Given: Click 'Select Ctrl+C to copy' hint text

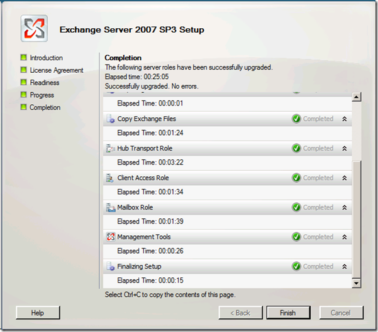Looking at the screenshot, I should pos(170,295).
